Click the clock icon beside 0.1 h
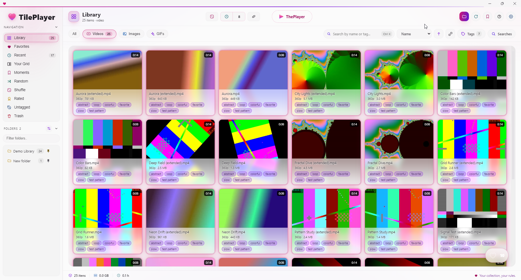Image resolution: width=521 pixels, height=280 pixels. pos(119,275)
